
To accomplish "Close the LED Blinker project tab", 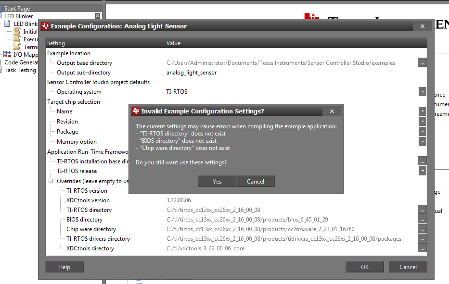I will [x=97, y=16].
